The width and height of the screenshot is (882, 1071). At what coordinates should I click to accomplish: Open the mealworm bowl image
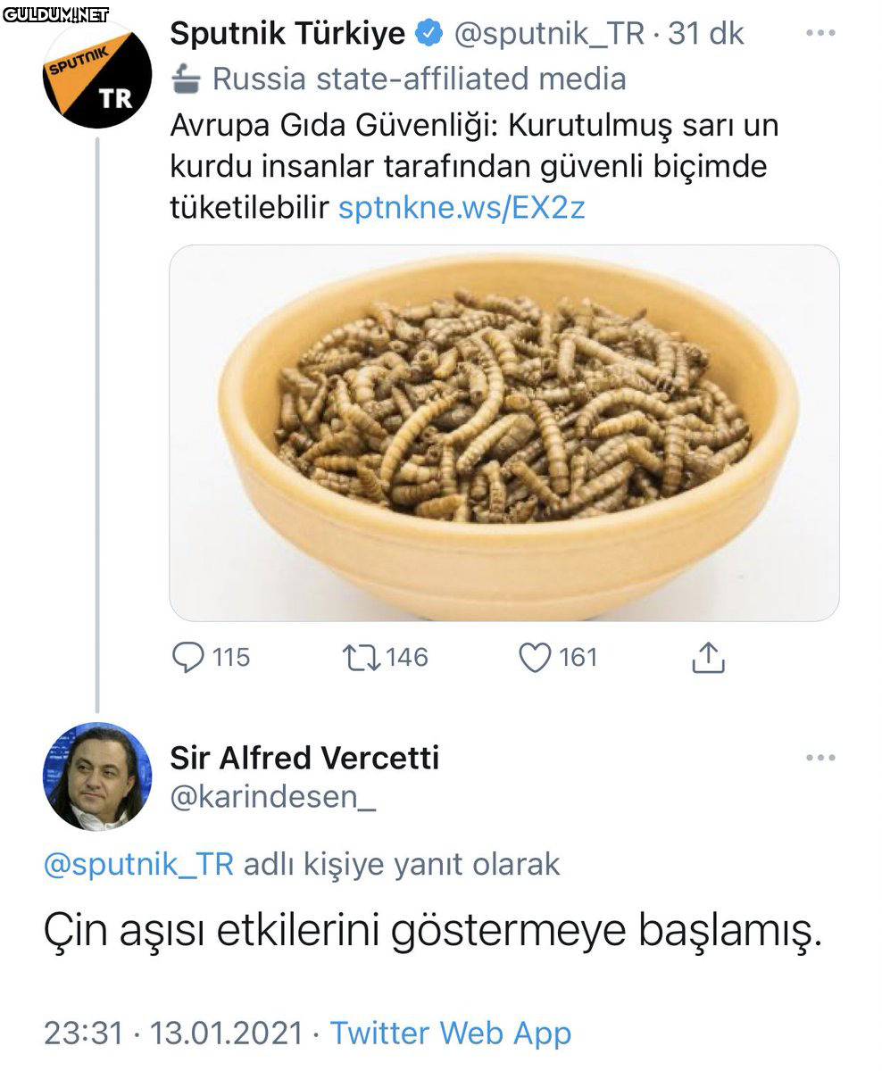pos(503,433)
